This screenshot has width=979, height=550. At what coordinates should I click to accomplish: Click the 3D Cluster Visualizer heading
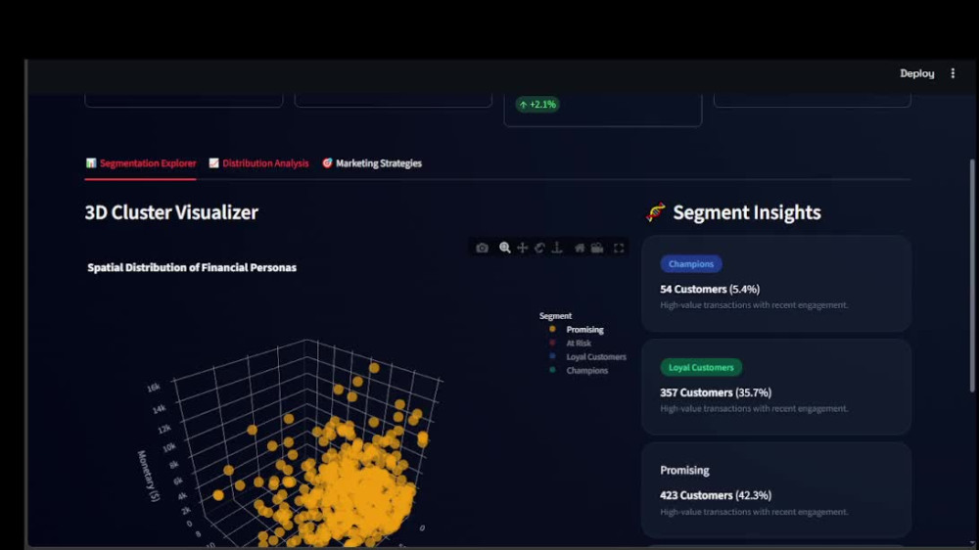(171, 212)
